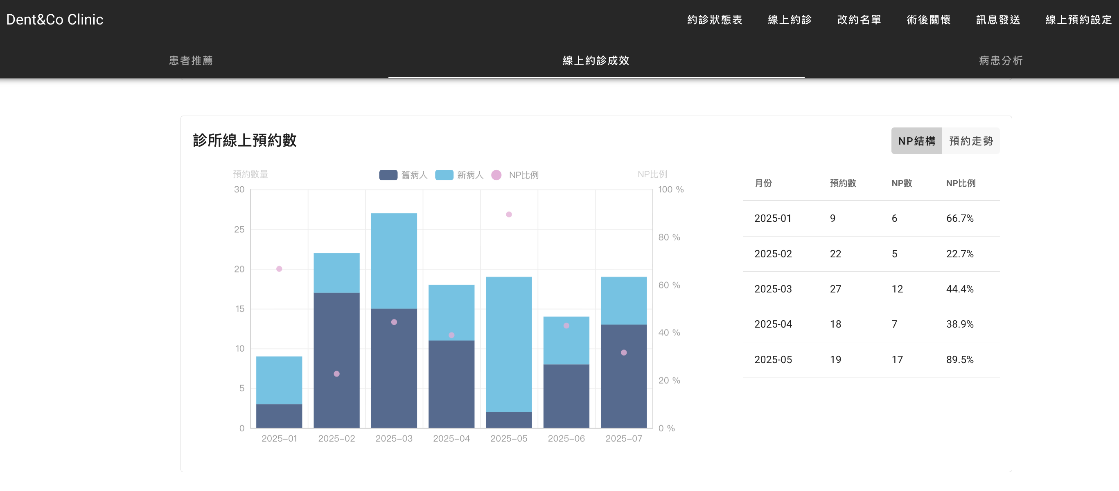
Task: Open 訊息發送 navigation item
Action: pyautogui.click(x=998, y=20)
